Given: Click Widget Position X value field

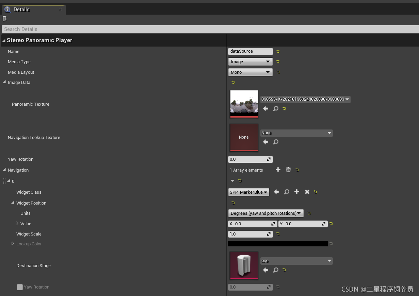Looking at the screenshot, I should tap(253, 224).
